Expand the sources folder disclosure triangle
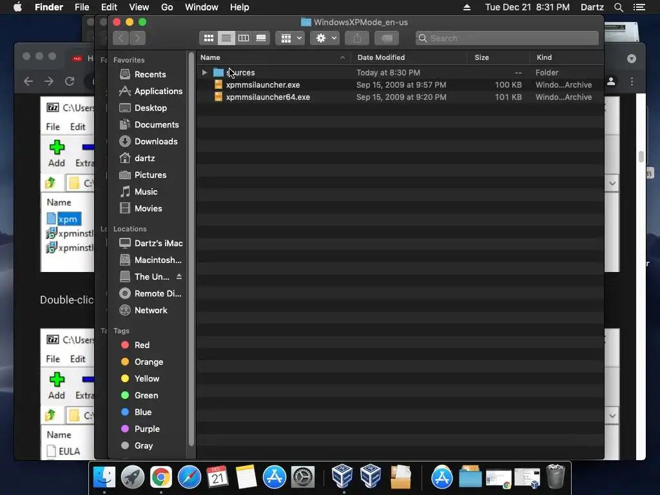 tap(204, 72)
